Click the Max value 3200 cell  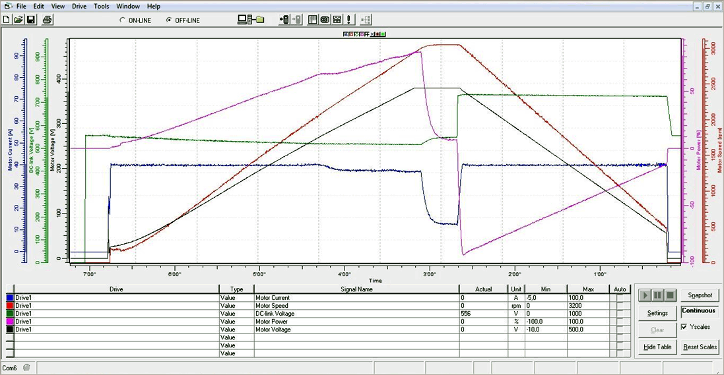click(x=588, y=305)
